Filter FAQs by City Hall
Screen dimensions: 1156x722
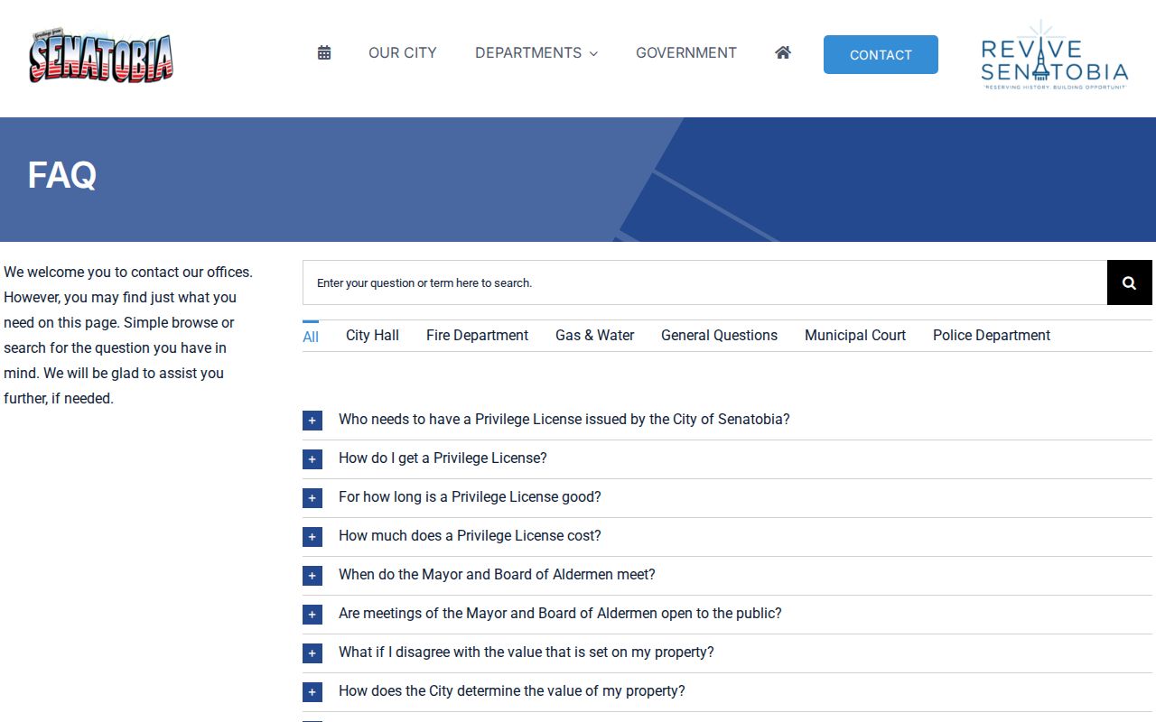[372, 335]
